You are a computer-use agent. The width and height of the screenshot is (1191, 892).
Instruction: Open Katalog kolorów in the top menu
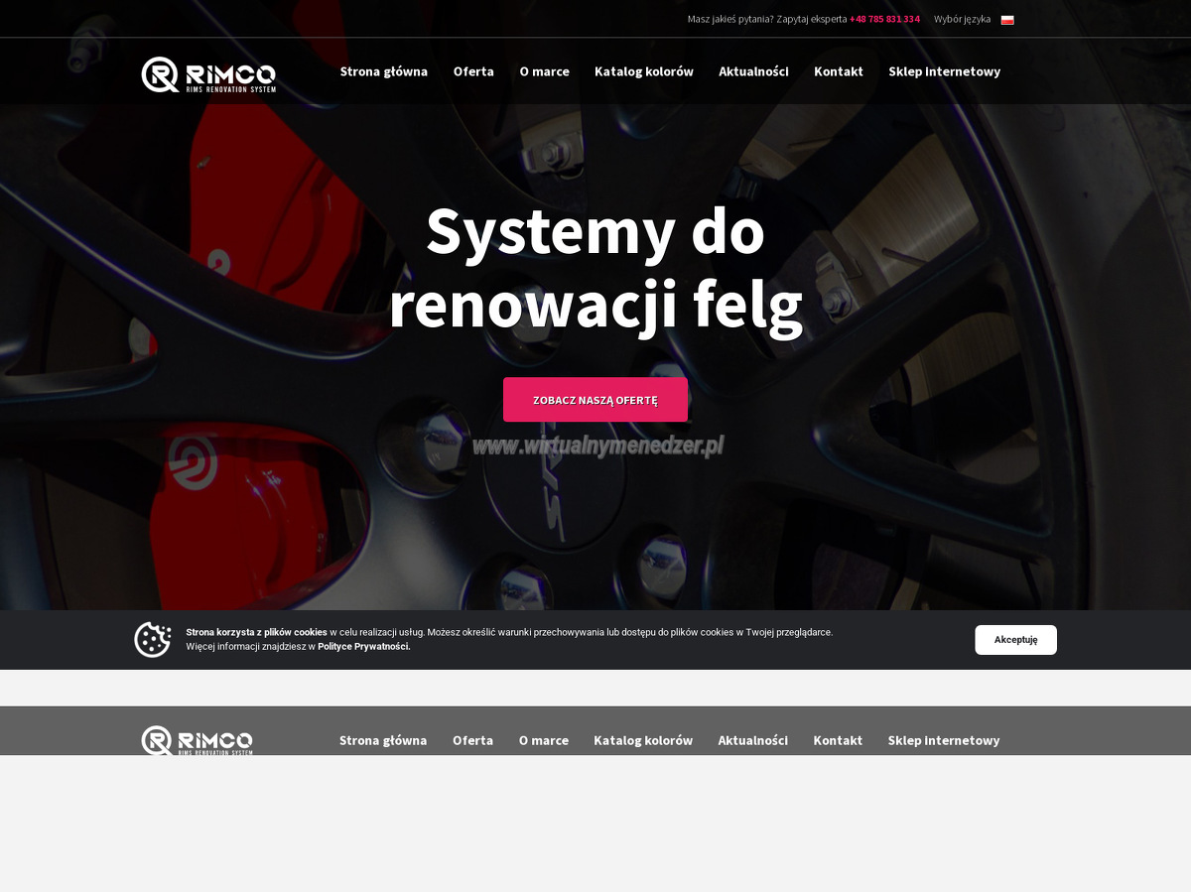click(644, 71)
